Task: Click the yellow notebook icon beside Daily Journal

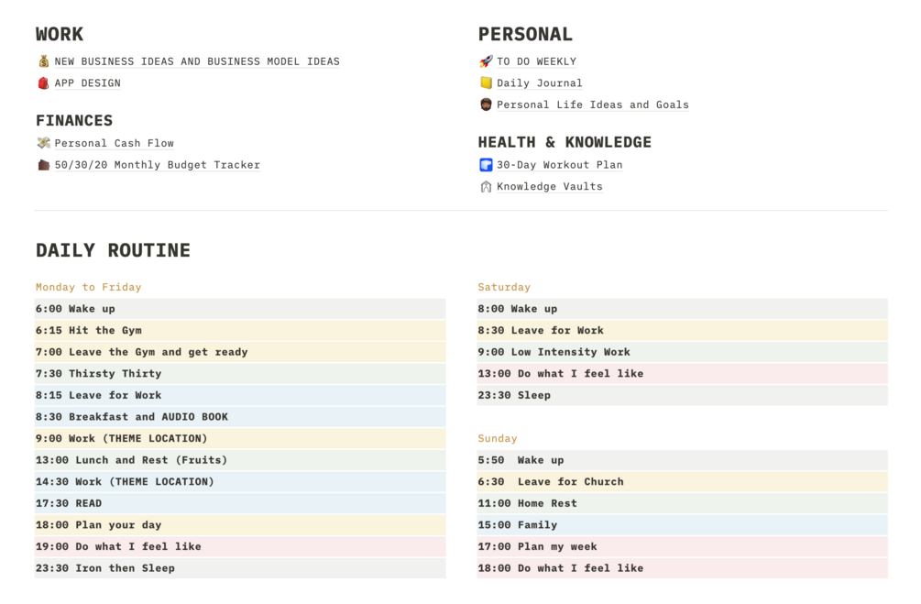Action: pyautogui.click(x=486, y=83)
